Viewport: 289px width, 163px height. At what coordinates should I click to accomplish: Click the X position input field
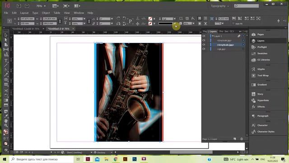point(27,19)
